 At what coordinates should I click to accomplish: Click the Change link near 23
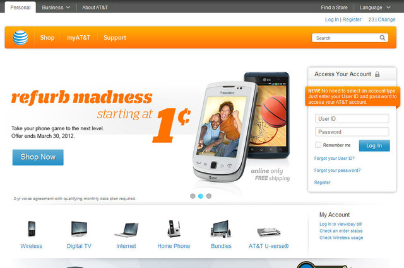[386, 20]
